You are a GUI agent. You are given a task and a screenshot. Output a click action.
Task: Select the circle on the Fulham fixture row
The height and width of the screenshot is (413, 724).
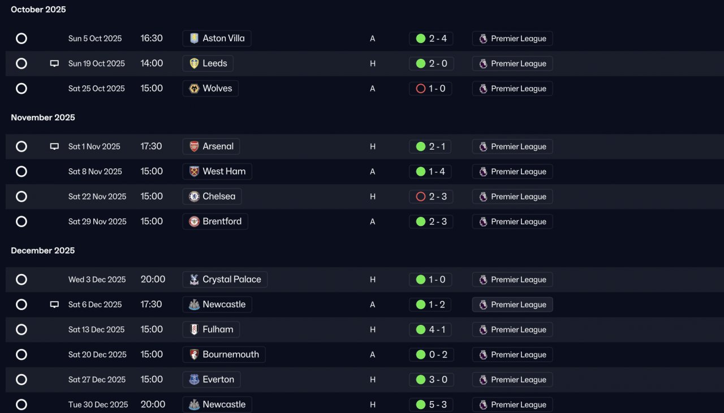pos(21,329)
